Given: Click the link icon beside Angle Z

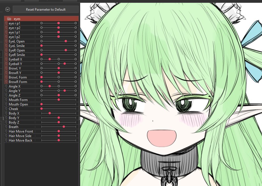Looking at the screenshot, I should coord(6,95).
